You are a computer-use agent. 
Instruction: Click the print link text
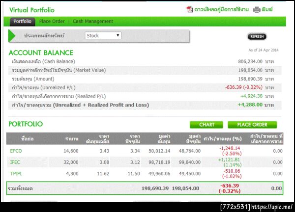click(x=267, y=9)
